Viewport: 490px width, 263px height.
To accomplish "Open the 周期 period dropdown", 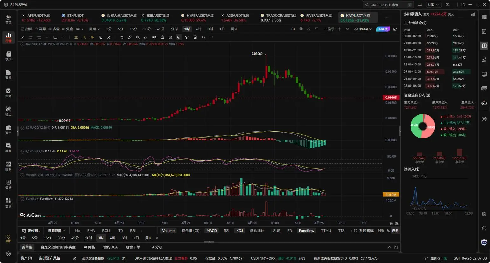I will pyautogui.click(x=94, y=29).
